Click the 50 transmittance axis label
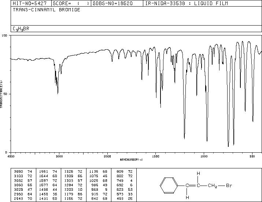262x202 pixels. pyautogui.click(x=5, y=94)
